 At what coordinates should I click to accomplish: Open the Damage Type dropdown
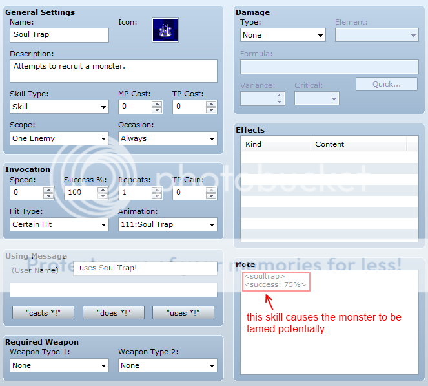click(x=283, y=35)
